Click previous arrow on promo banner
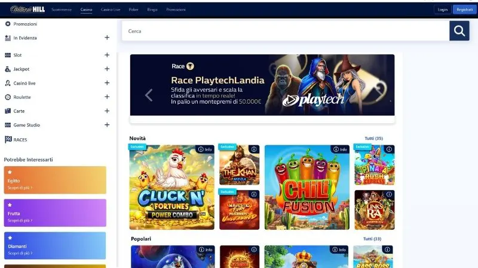This screenshot has height=268, width=478. tap(148, 95)
